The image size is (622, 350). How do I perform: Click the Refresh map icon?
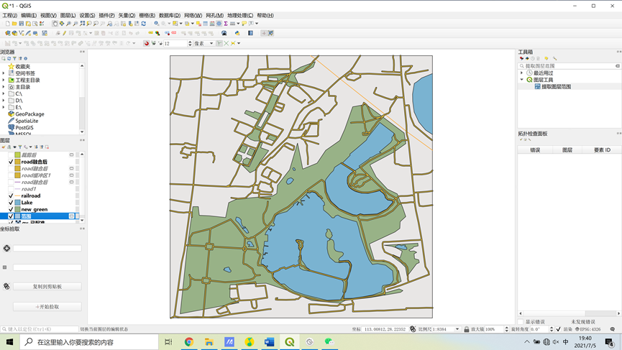pos(144,24)
